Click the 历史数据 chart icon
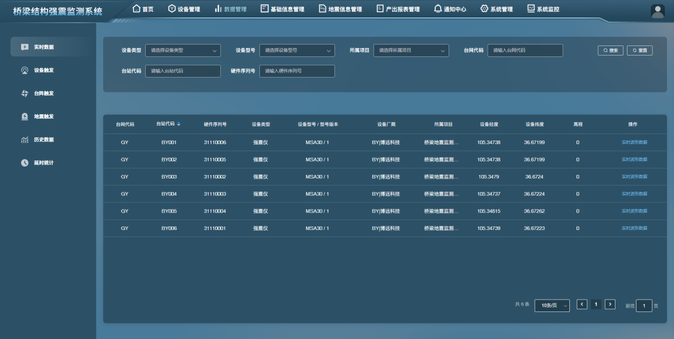674x339 pixels. (25, 140)
